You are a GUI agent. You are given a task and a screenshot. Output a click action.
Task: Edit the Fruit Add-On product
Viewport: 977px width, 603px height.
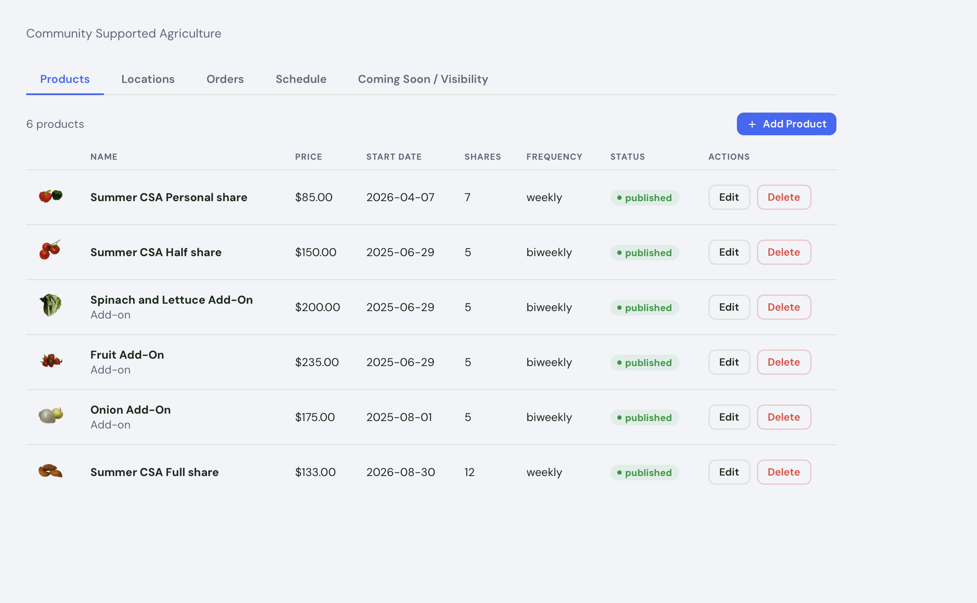729,362
